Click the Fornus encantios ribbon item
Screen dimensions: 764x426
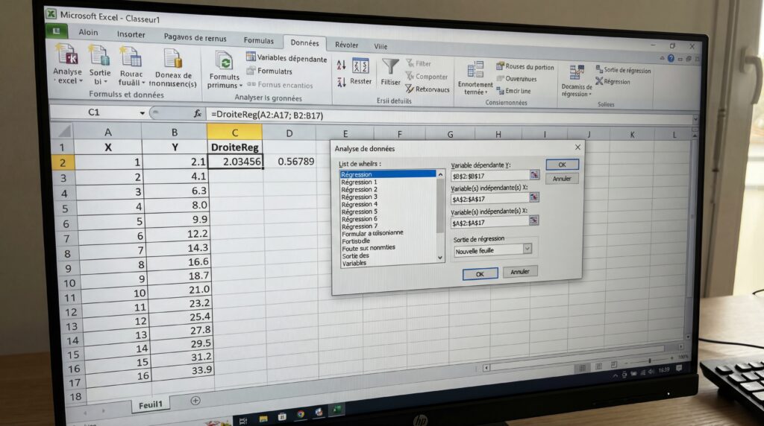pos(281,85)
